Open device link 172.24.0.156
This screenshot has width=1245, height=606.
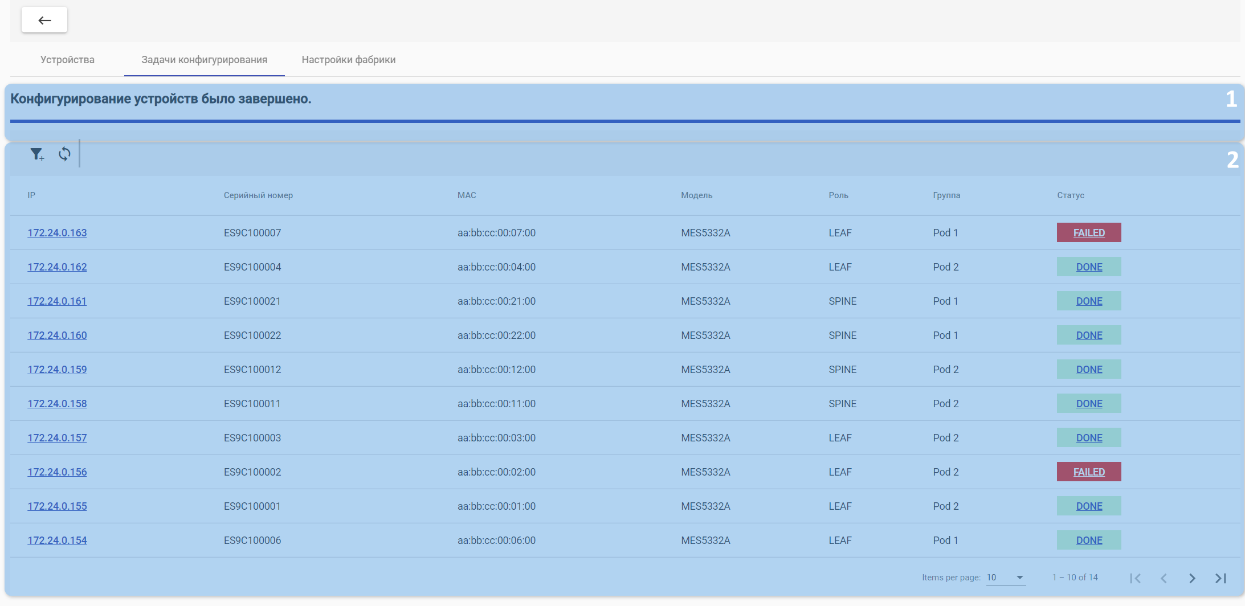[57, 472]
